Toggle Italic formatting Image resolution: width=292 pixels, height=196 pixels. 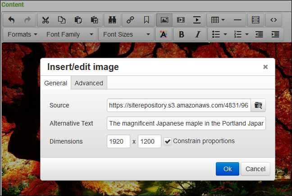click(x=197, y=34)
